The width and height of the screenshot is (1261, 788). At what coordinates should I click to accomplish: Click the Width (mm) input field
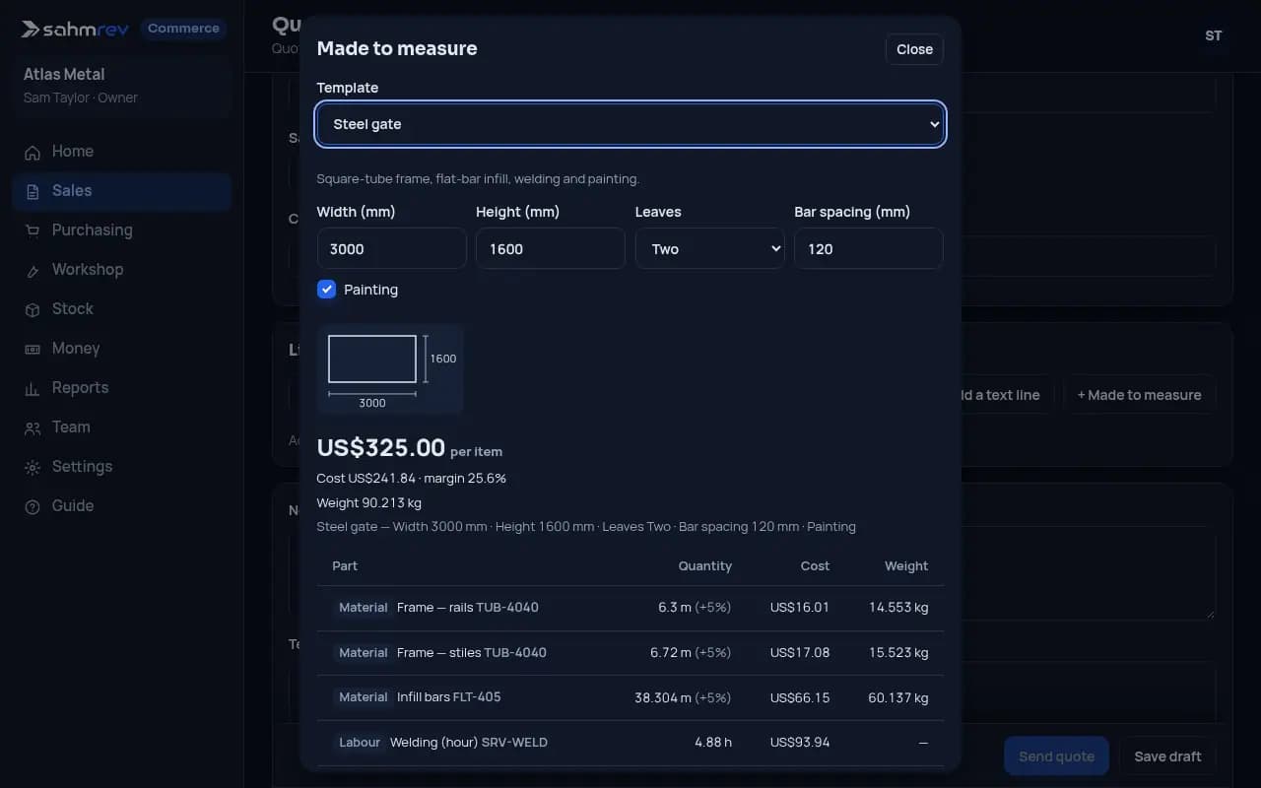click(391, 249)
